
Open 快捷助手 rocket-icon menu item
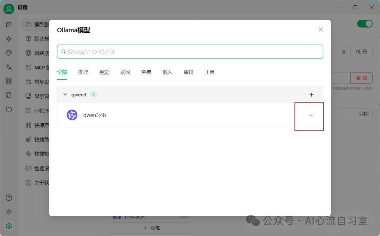[x=38, y=139]
